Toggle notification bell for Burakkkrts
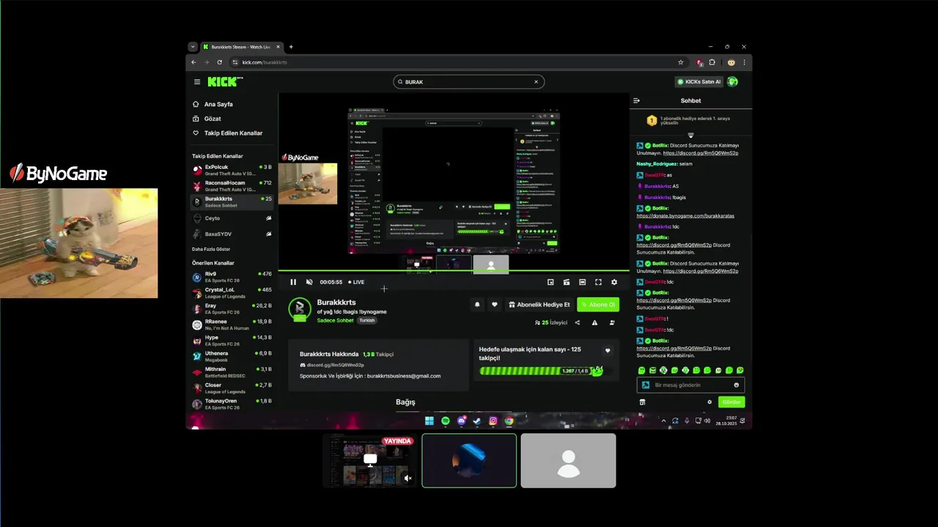This screenshot has width=938, height=527. tap(478, 304)
